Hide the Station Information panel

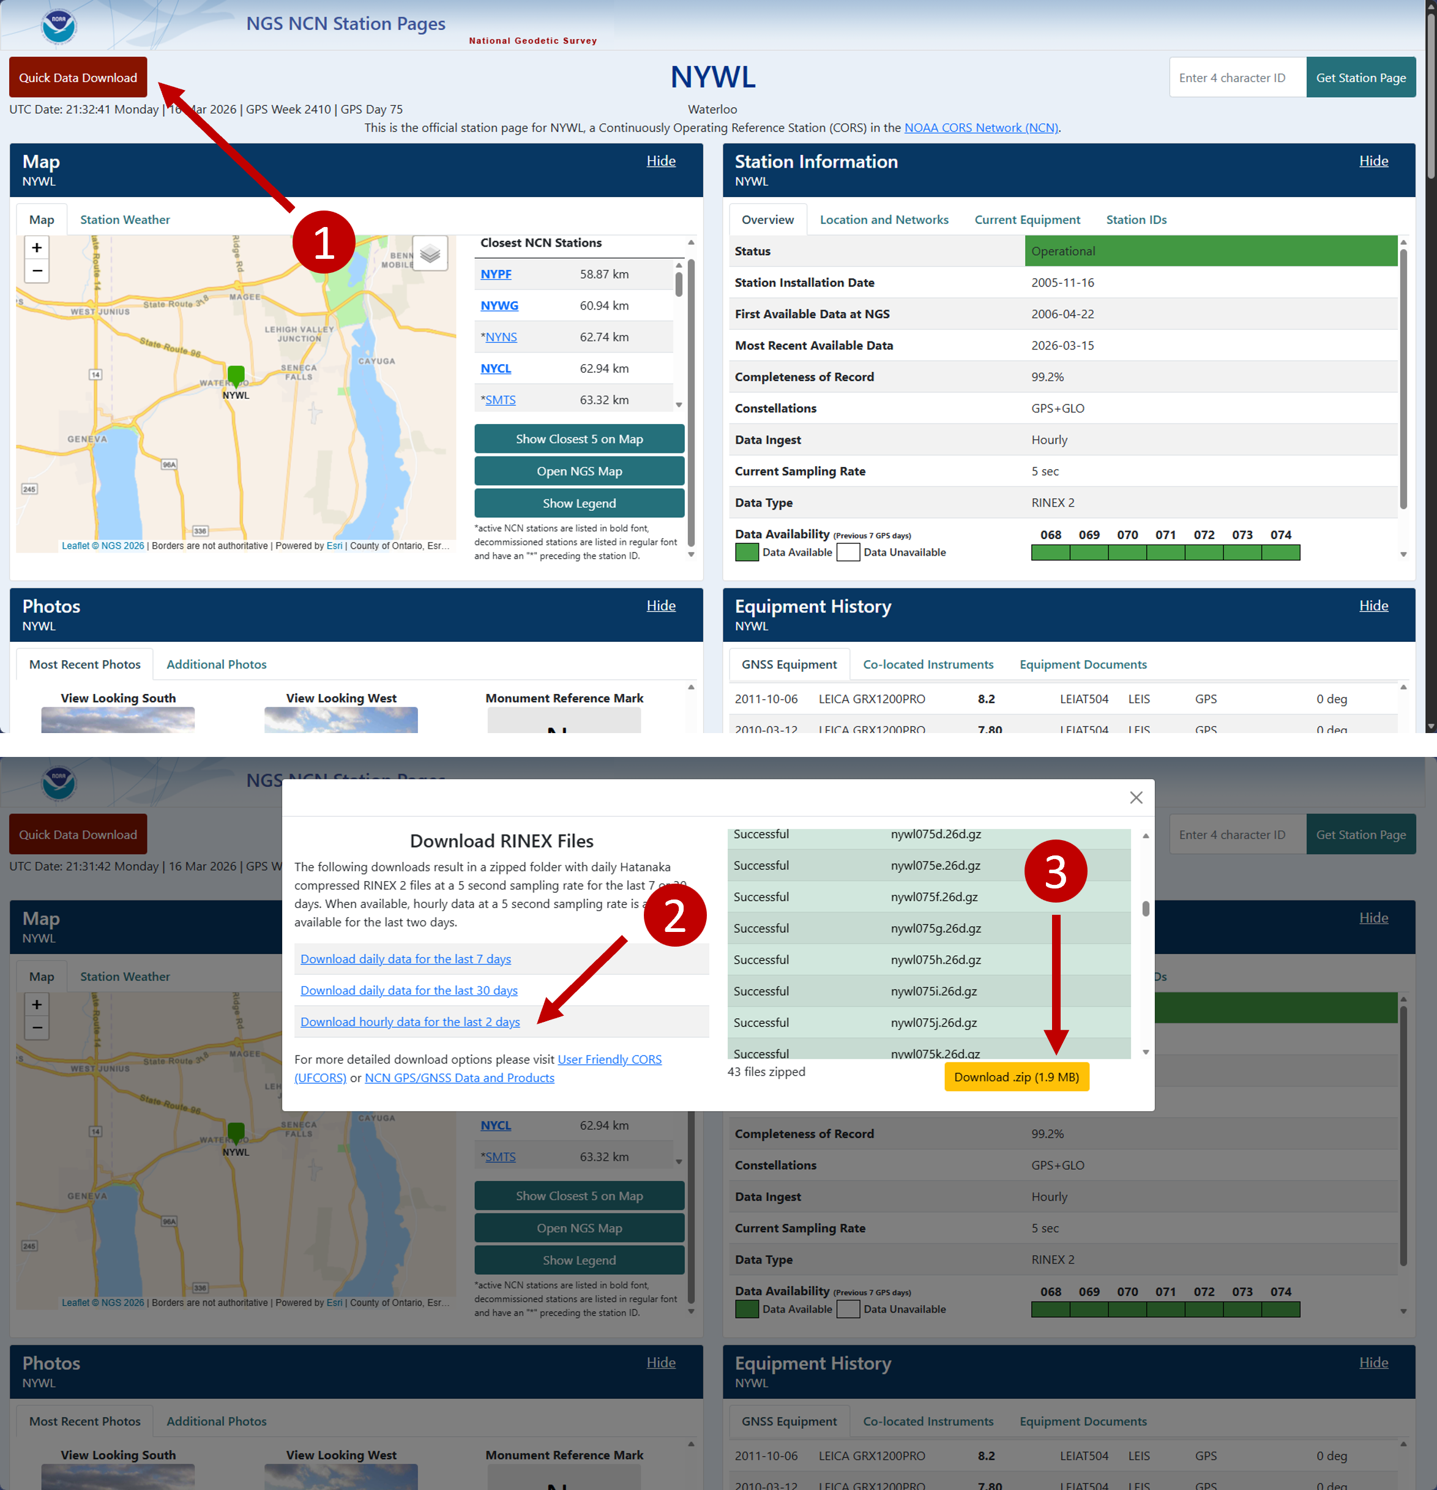click(x=1373, y=161)
